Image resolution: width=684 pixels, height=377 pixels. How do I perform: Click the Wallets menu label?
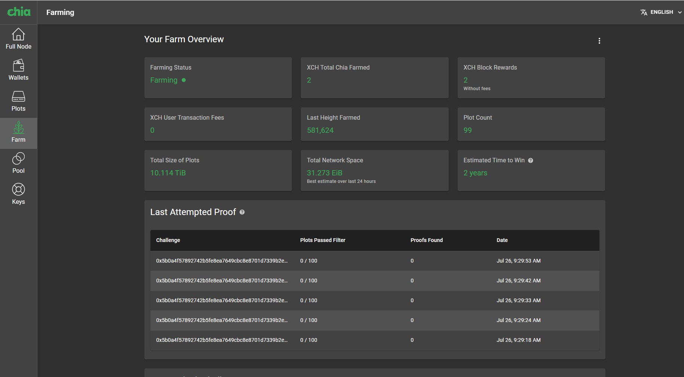click(18, 77)
